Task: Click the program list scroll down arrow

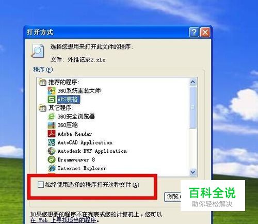Action: [x=193, y=172]
